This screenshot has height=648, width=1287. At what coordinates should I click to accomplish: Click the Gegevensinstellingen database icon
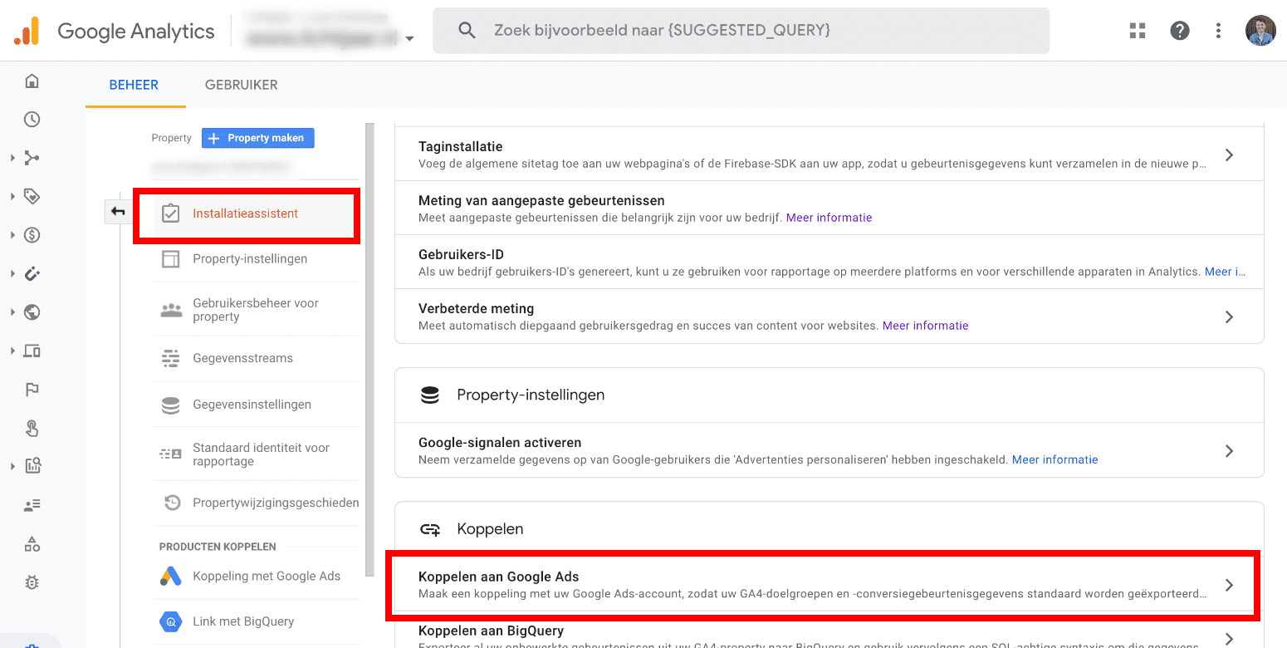point(170,405)
